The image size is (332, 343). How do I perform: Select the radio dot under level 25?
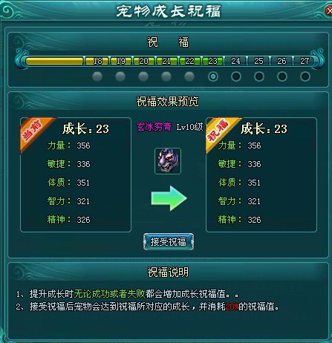259,76
